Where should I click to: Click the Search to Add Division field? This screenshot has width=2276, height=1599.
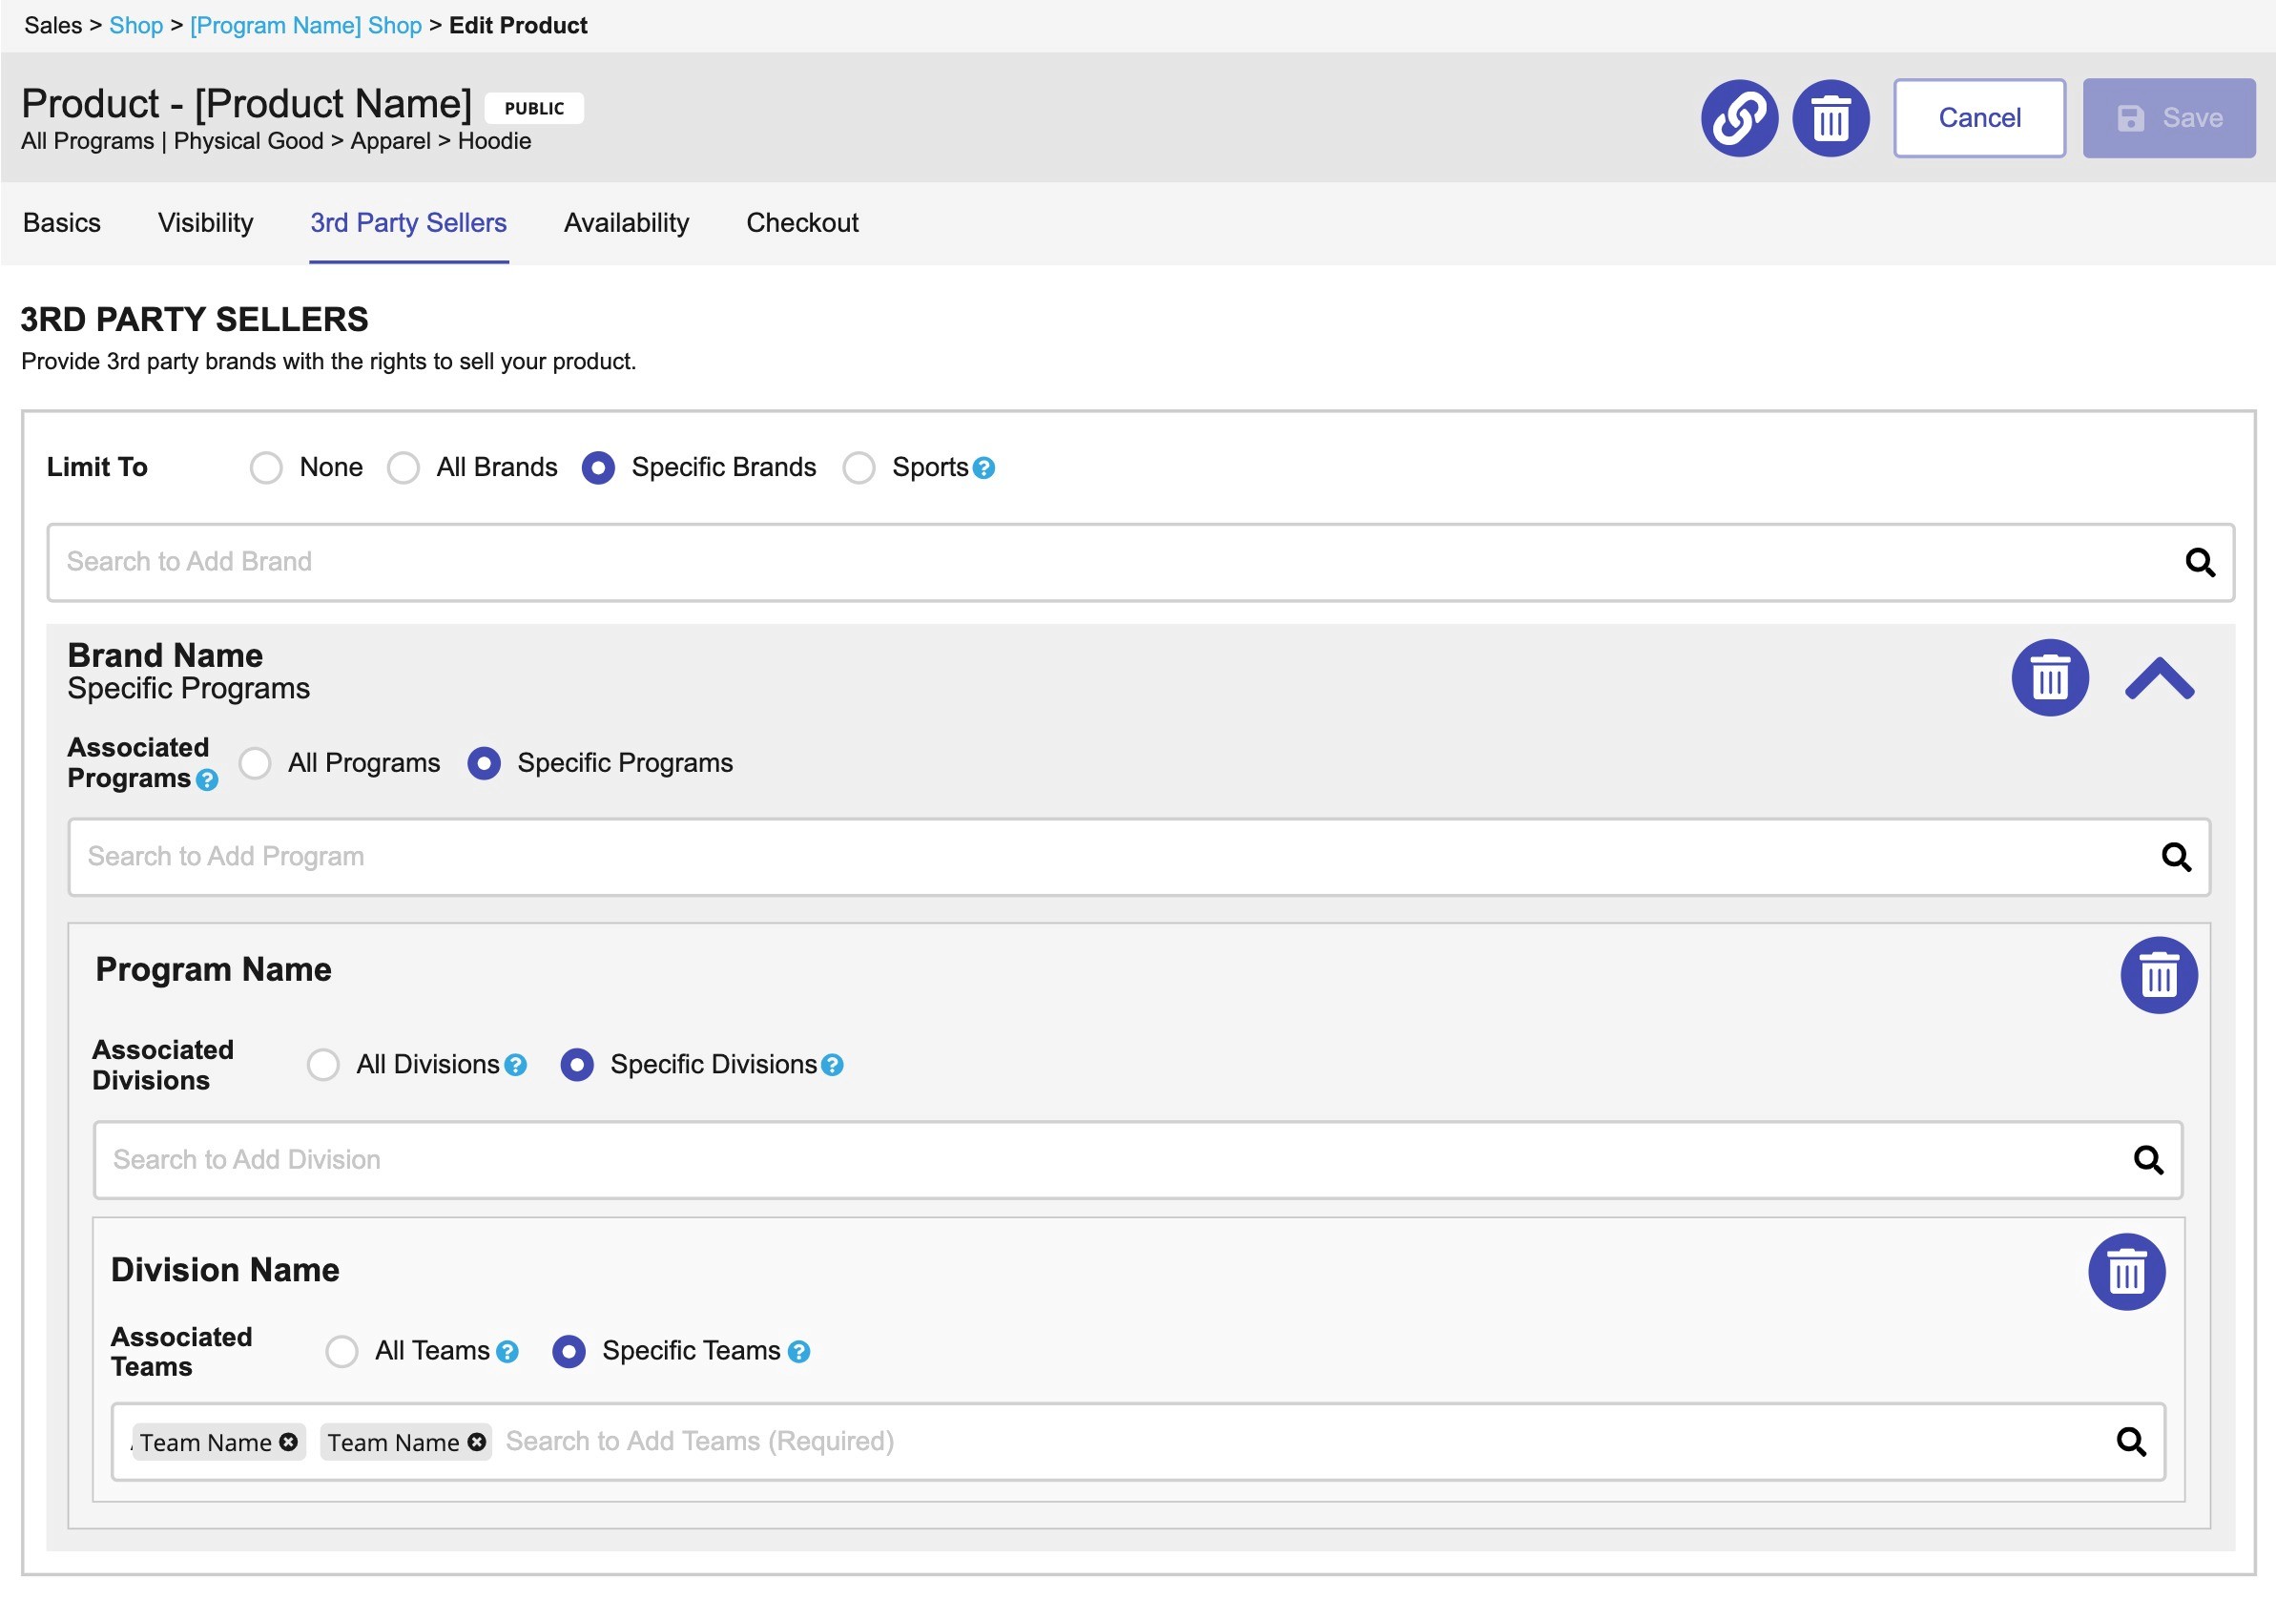(x=1090, y=1160)
